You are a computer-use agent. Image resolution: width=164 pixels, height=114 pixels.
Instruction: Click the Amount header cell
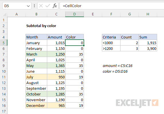pos(56,37)
